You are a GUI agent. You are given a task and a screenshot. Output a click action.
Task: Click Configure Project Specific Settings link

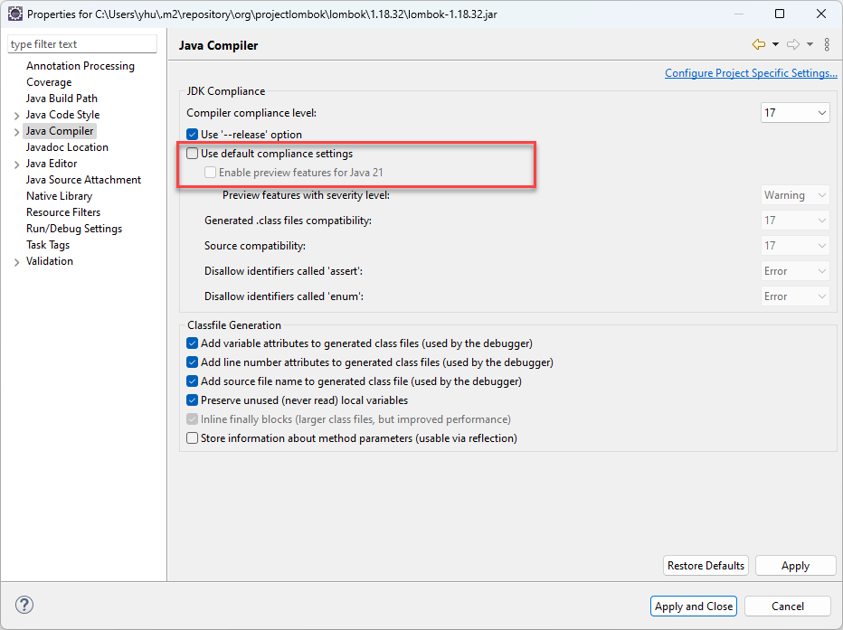[751, 73]
